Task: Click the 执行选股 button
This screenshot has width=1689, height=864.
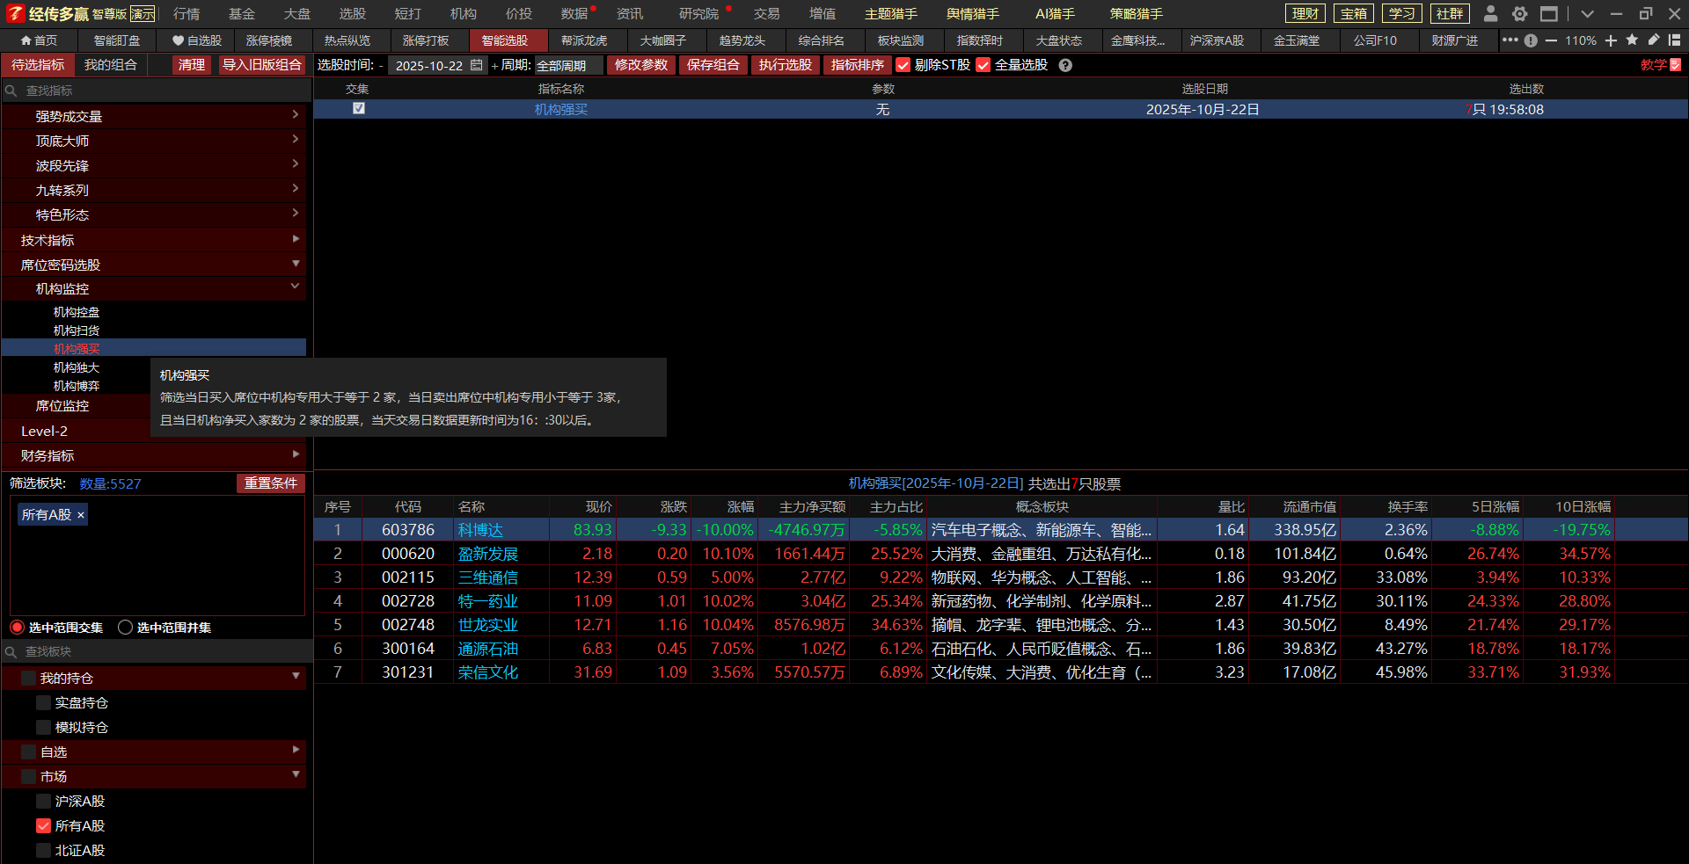Action: point(785,65)
